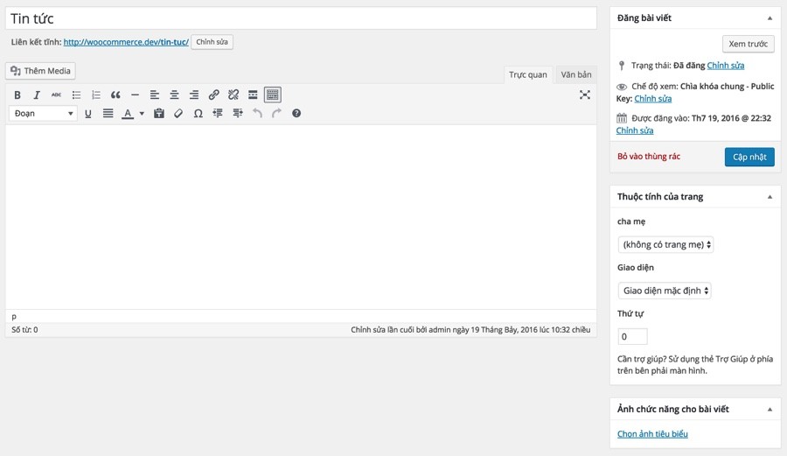Image resolution: width=787 pixels, height=456 pixels.
Task: Decrease indent of paragraph
Action: tap(218, 114)
